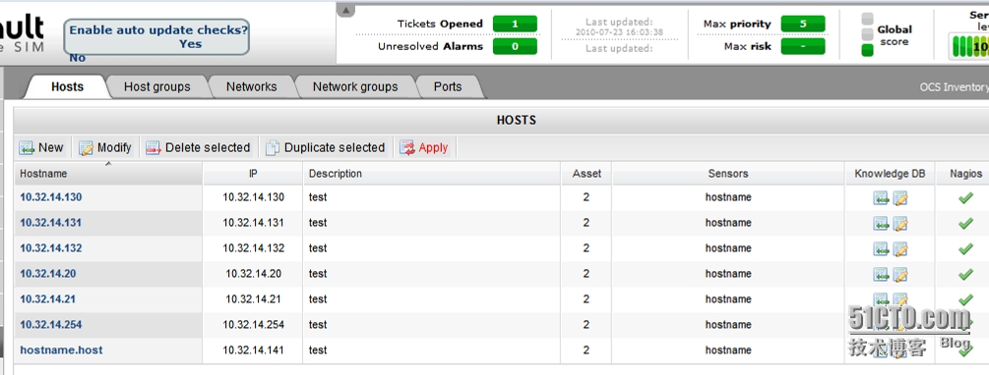Open host link 10.32.14.132
The image size is (989, 375).
coord(51,248)
